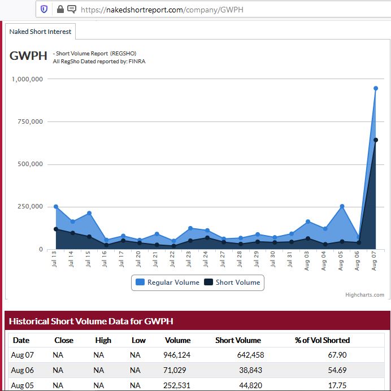Click the Aug 05 Regular Volume data point

click(x=342, y=206)
